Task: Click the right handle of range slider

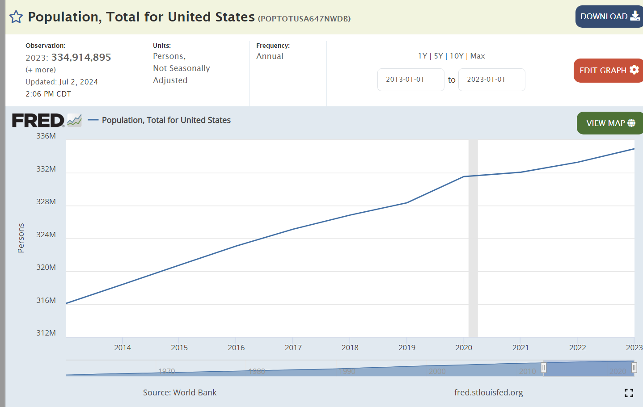Action: click(634, 368)
